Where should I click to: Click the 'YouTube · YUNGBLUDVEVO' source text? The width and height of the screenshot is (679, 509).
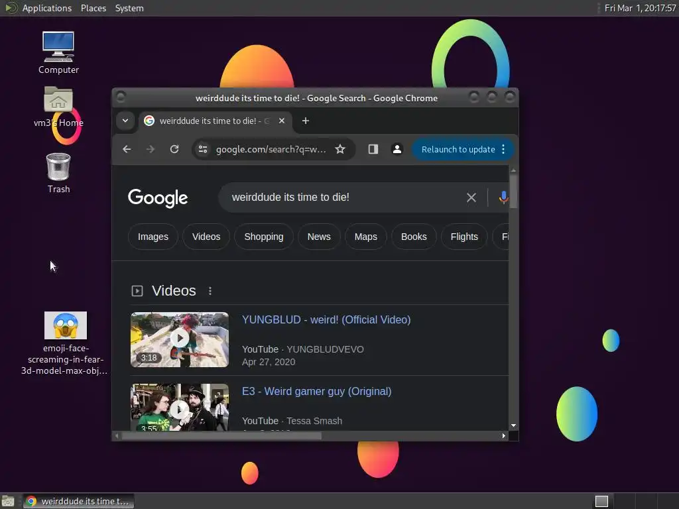[x=302, y=349]
